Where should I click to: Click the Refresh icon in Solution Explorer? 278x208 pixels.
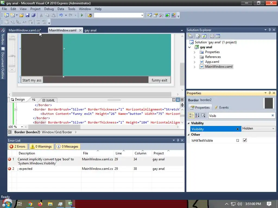pyautogui.click(x=204, y=36)
